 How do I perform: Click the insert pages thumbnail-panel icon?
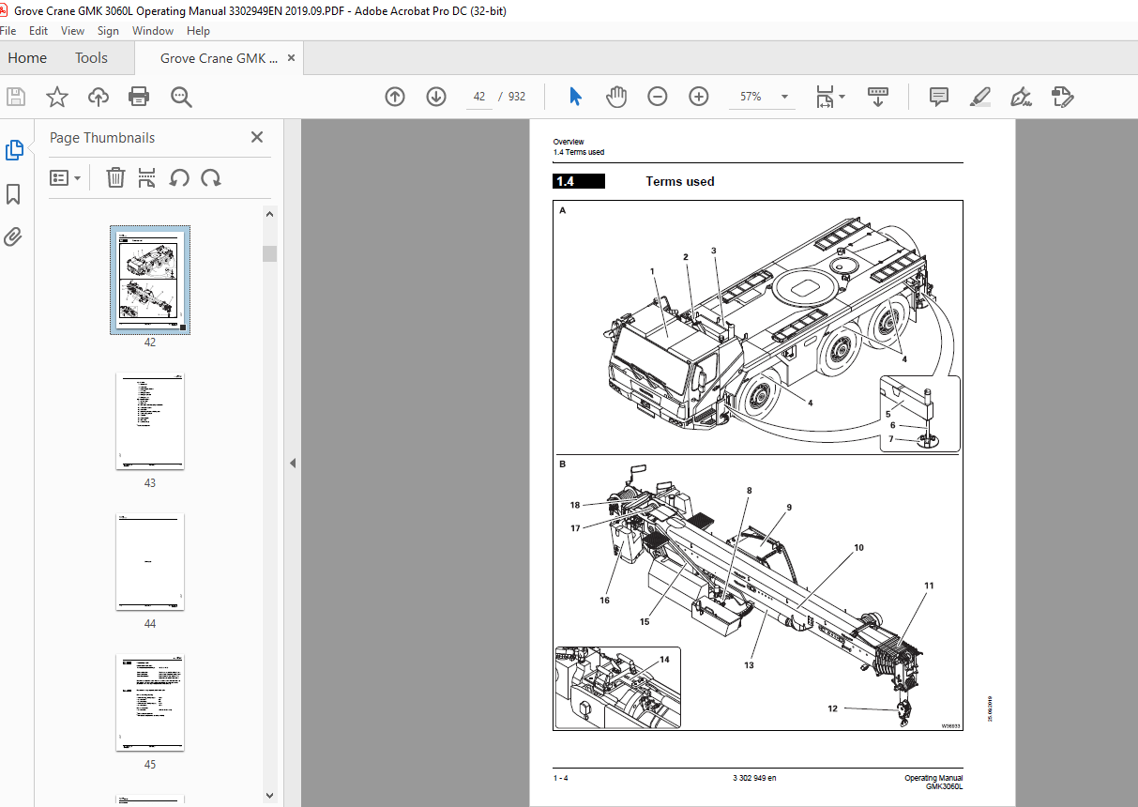tap(146, 177)
